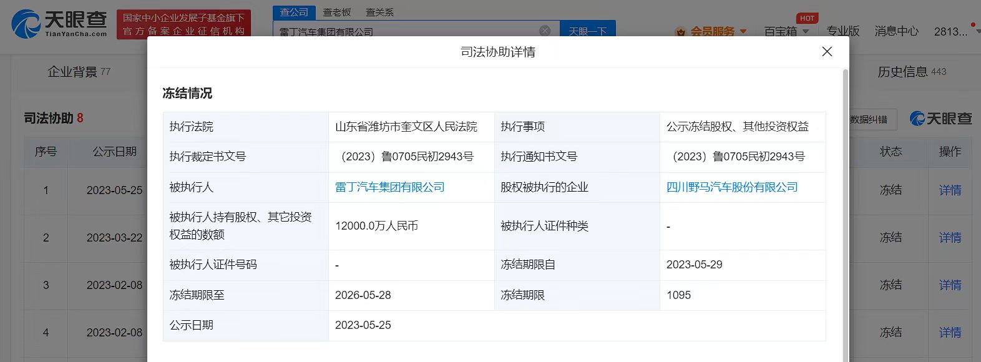Click the 序号 column header
The height and width of the screenshot is (362, 981).
tap(46, 152)
